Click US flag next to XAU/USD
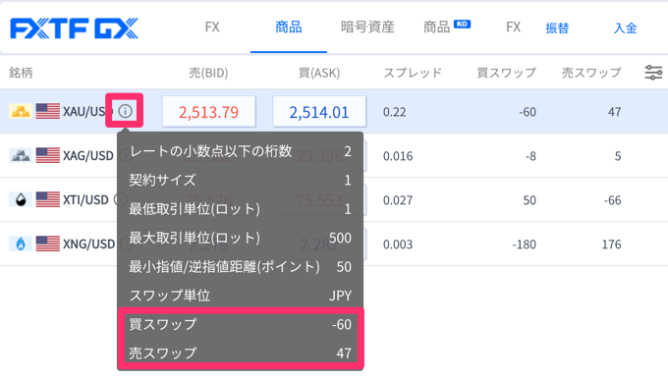Viewport: 668px width, 381px height. point(48,112)
